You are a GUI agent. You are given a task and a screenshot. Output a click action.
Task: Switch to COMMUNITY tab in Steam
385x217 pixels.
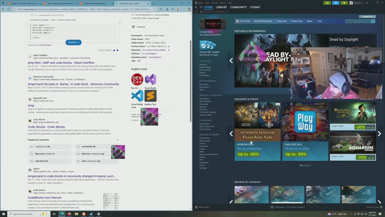point(239,7)
